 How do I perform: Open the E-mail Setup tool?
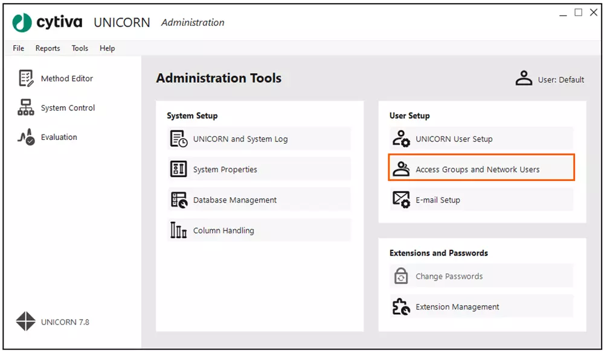(480, 199)
